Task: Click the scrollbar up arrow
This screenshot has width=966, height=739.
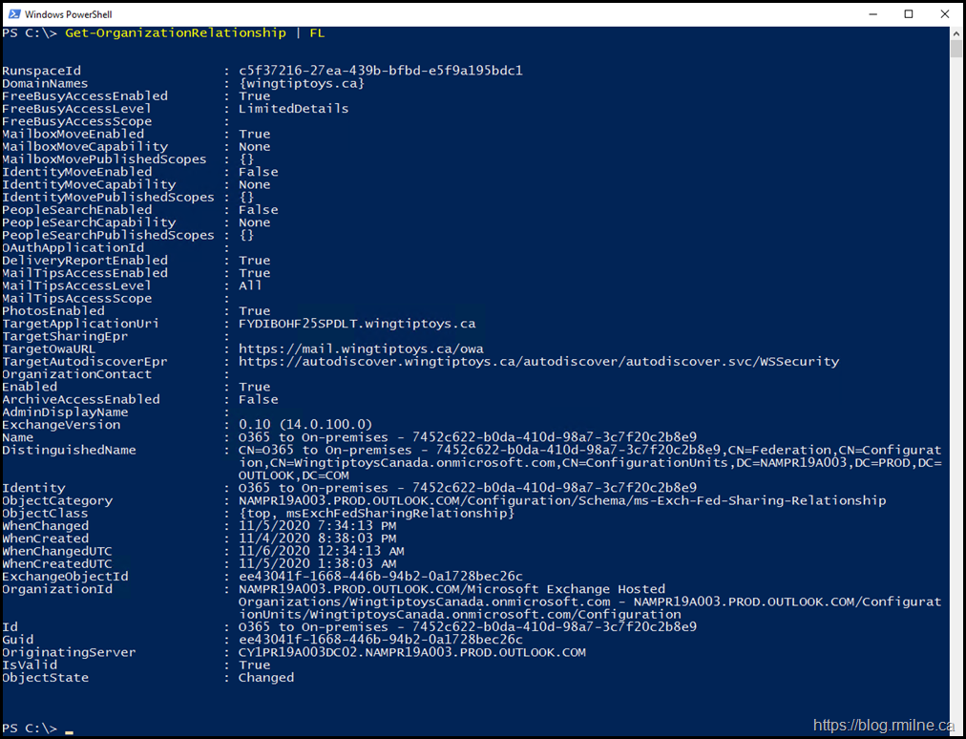Action: coord(956,33)
